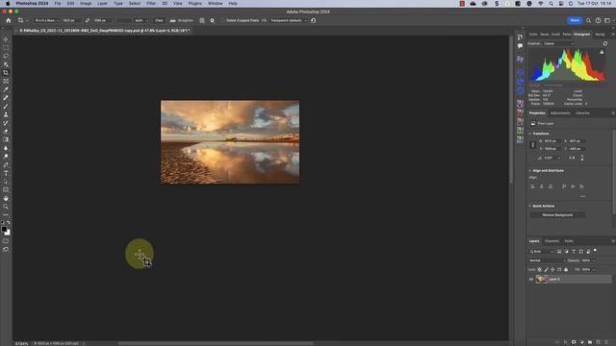Open the layer blend mode Normal dropdown
Screen dimensions: 616x346
click(x=548, y=260)
